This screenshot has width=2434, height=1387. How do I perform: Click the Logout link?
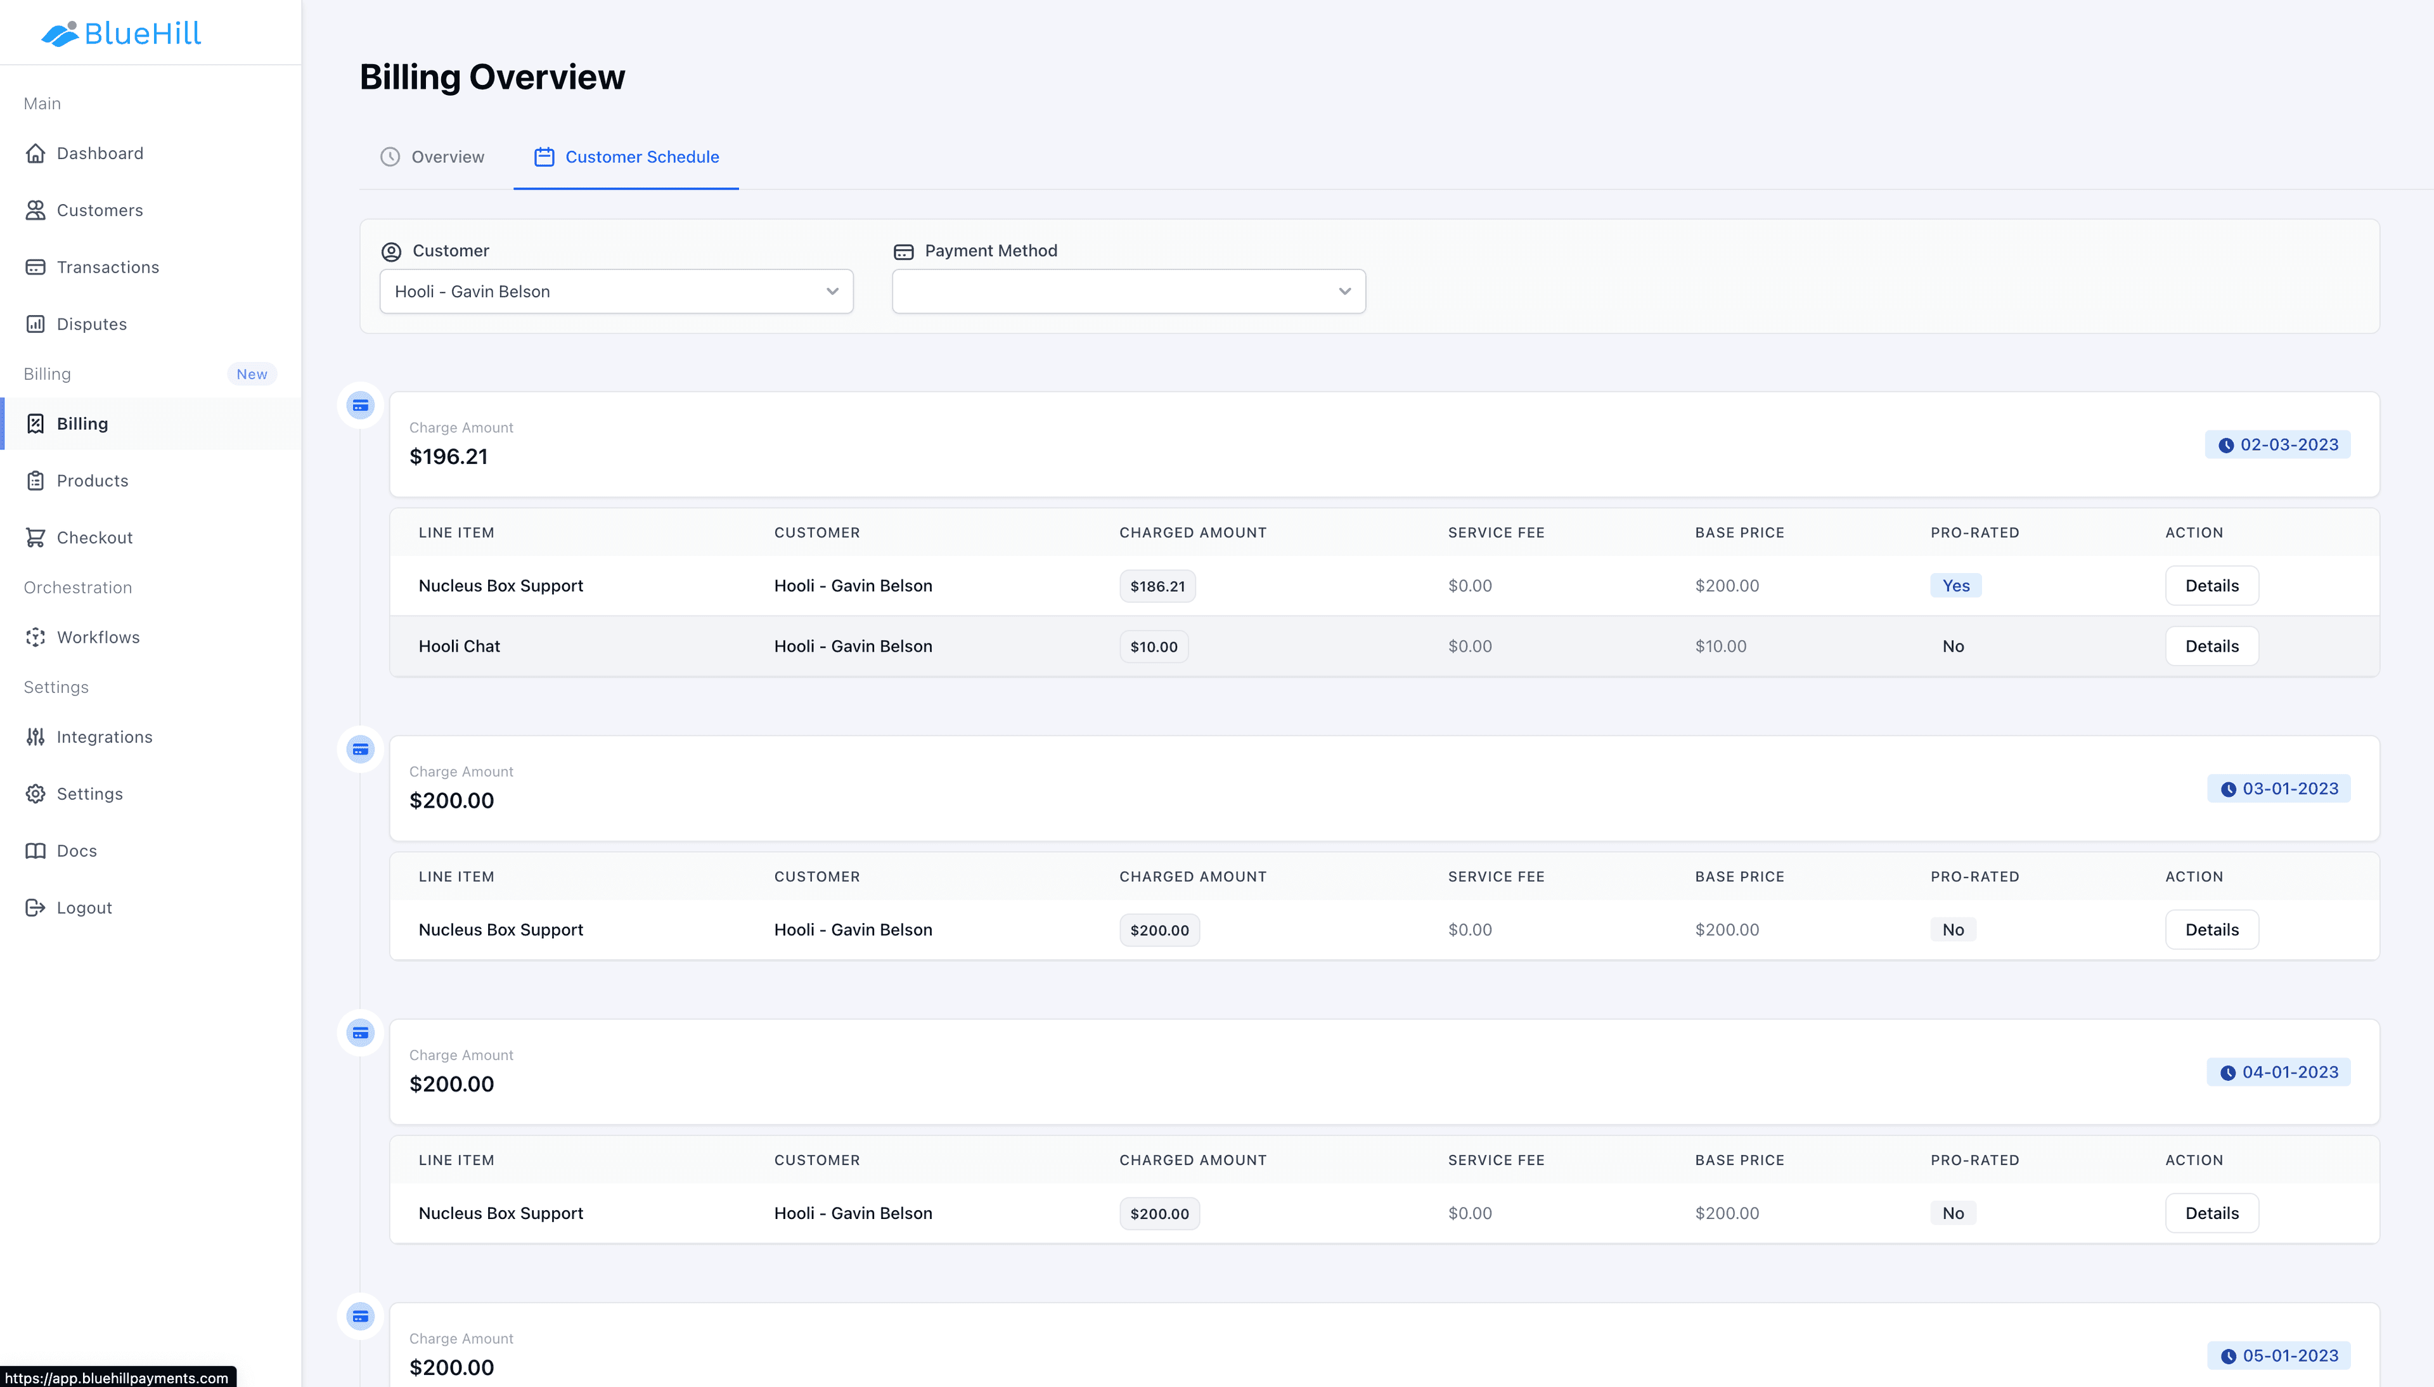(x=150, y=908)
